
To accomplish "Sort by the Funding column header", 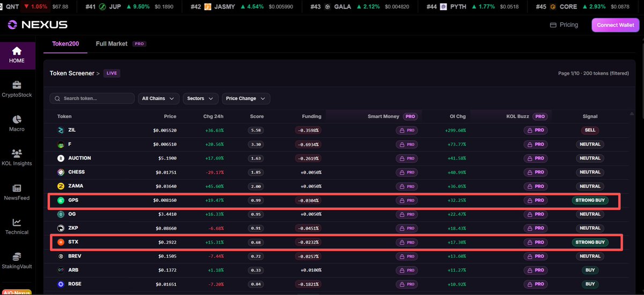I will [x=311, y=116].
